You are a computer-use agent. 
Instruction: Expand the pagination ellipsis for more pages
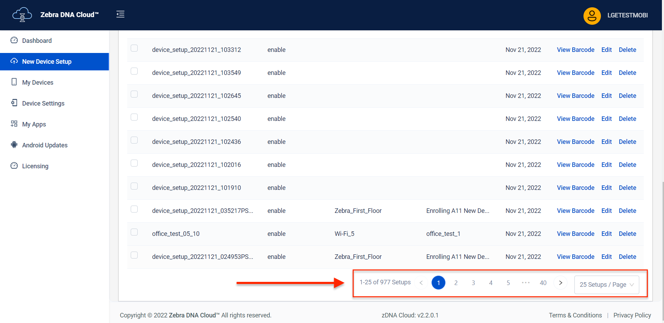[526, 283]
